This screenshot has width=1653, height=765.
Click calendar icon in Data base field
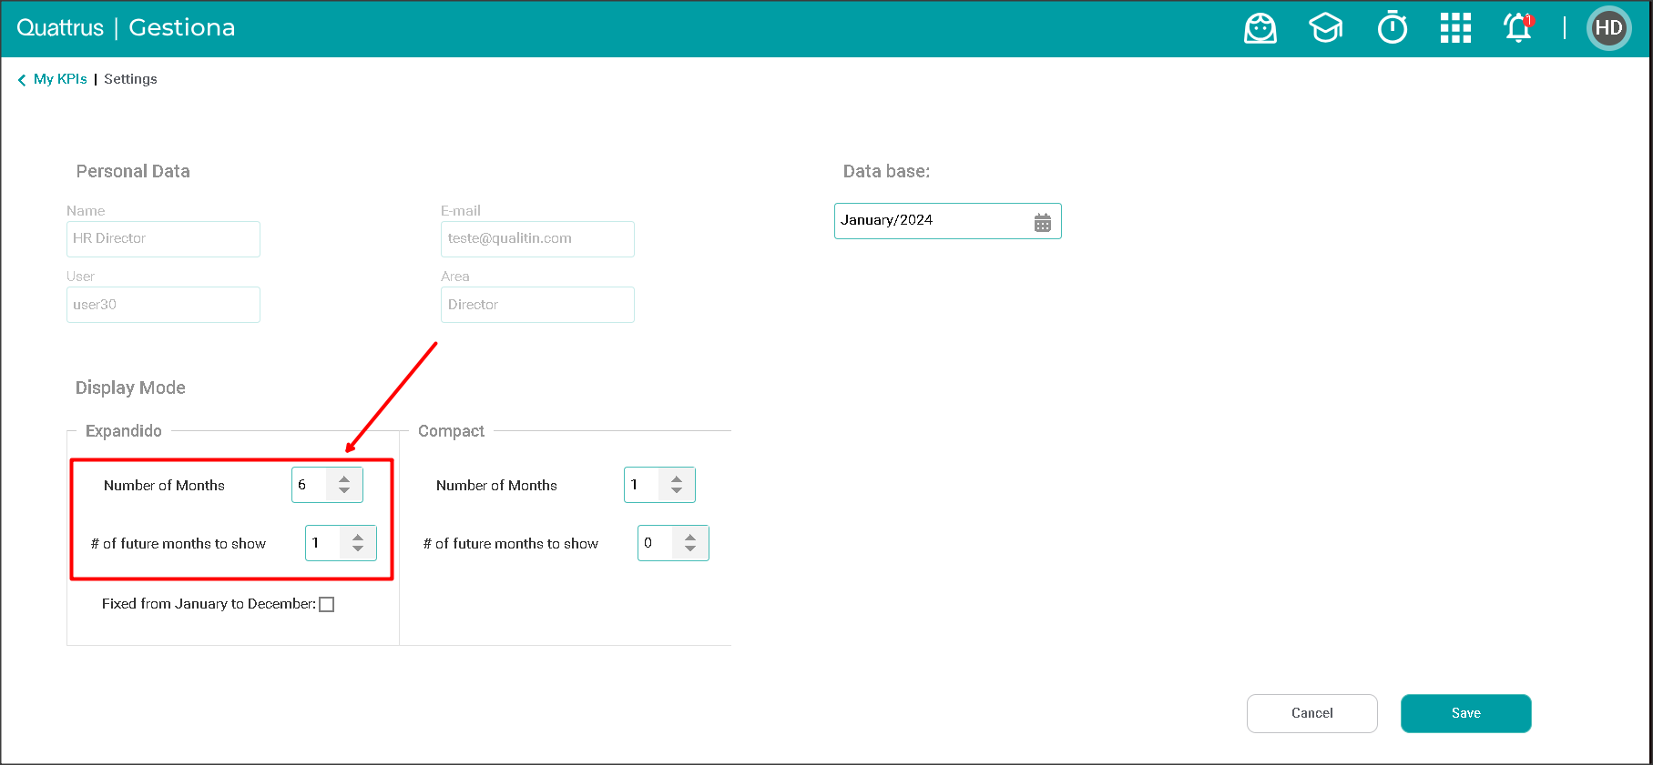pyautogui.click(x=1043, y=222)
